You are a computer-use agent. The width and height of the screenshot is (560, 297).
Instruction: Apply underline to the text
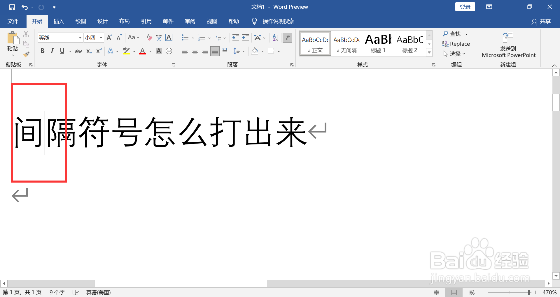point(62,51)
